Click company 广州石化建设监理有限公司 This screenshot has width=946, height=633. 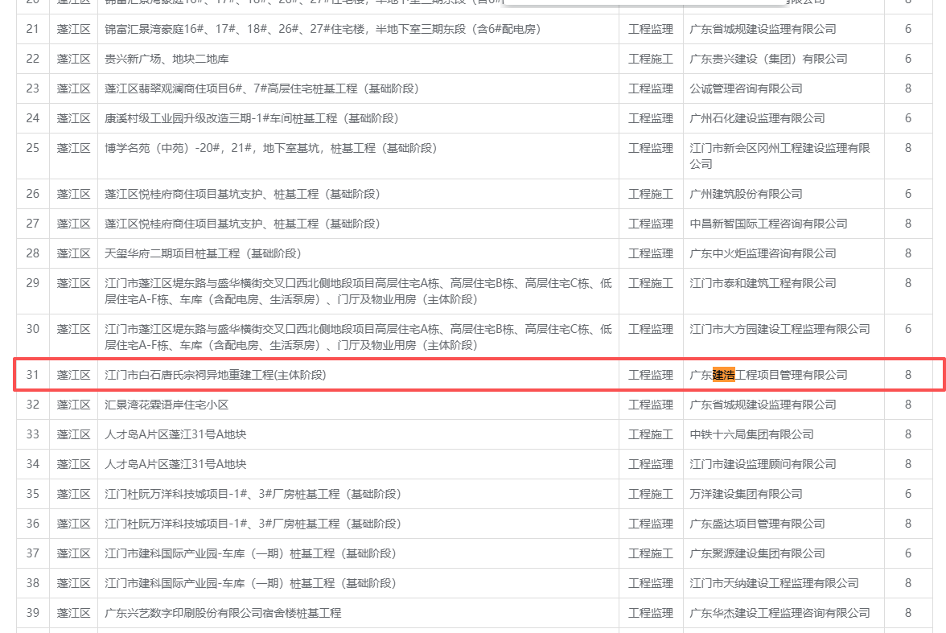tap(757, 118)
